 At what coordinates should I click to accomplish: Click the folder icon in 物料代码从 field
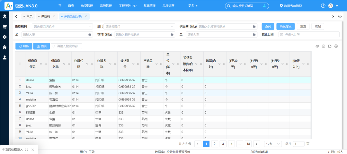click(x=172, y=34)
